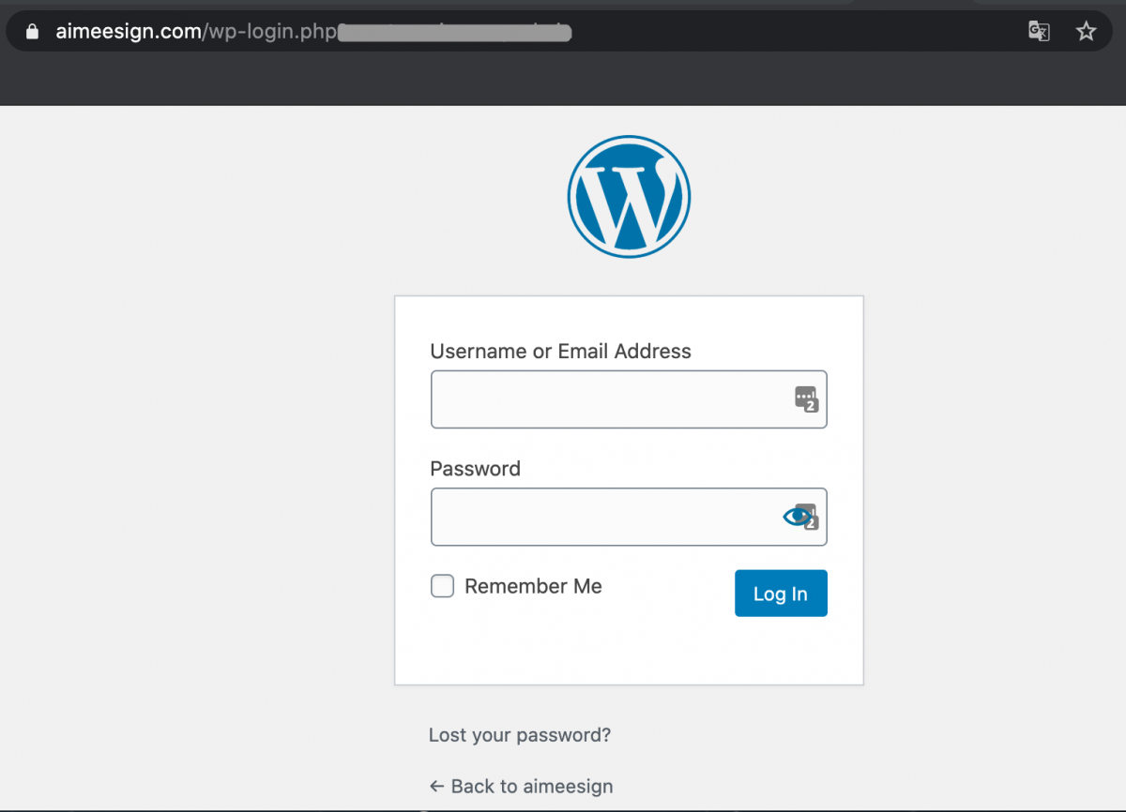The width and height of the screenshot is (1126, 812).
Task: Focus the Password input field
Action: point(629,517)
